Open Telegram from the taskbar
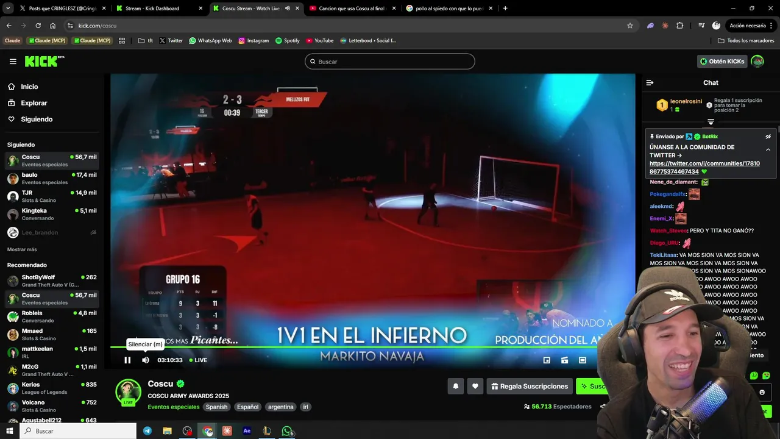Image resolution: width=780 pixels, height=439 pixels. tap(147, 431)
